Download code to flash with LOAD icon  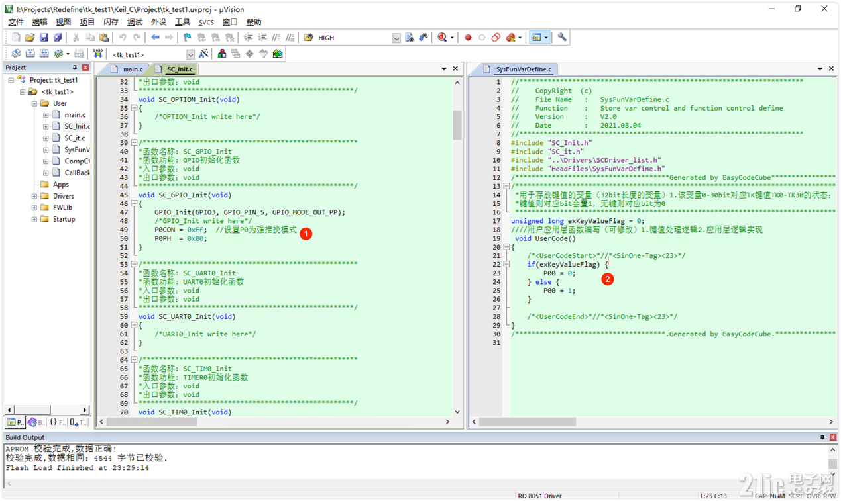98,54
